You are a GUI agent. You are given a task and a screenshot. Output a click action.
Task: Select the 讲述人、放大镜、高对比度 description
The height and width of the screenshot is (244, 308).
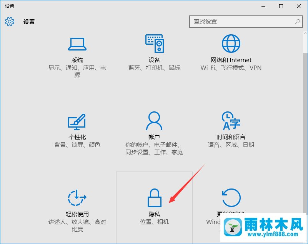tap(77, 225)
